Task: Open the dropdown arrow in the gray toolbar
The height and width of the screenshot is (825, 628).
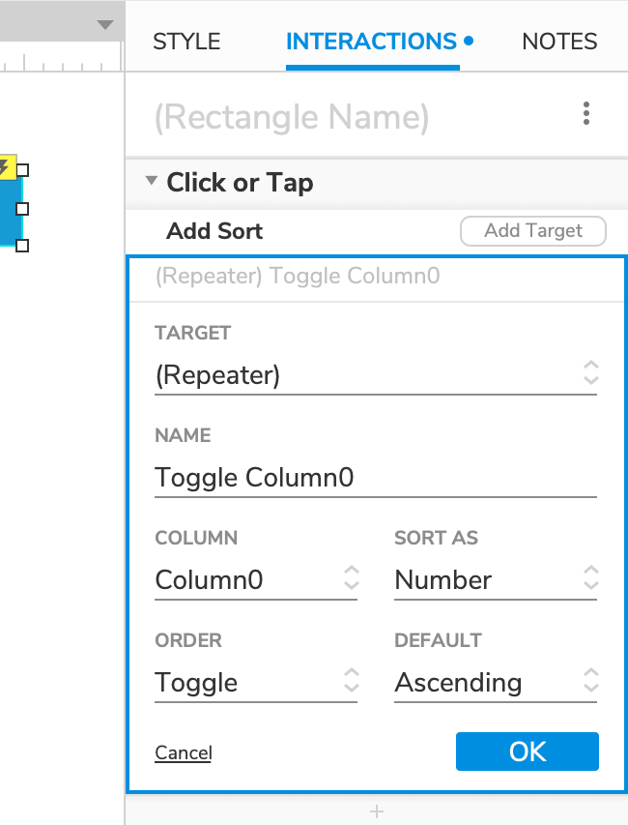Action: (104, 23)
